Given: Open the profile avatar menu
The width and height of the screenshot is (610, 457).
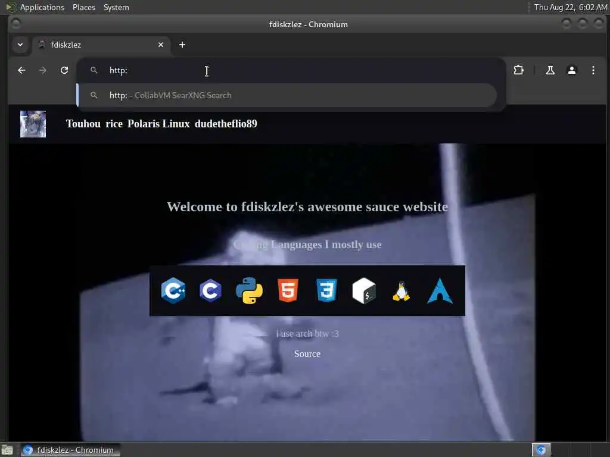Looking at the screenshot, I should tap(571, 70).
